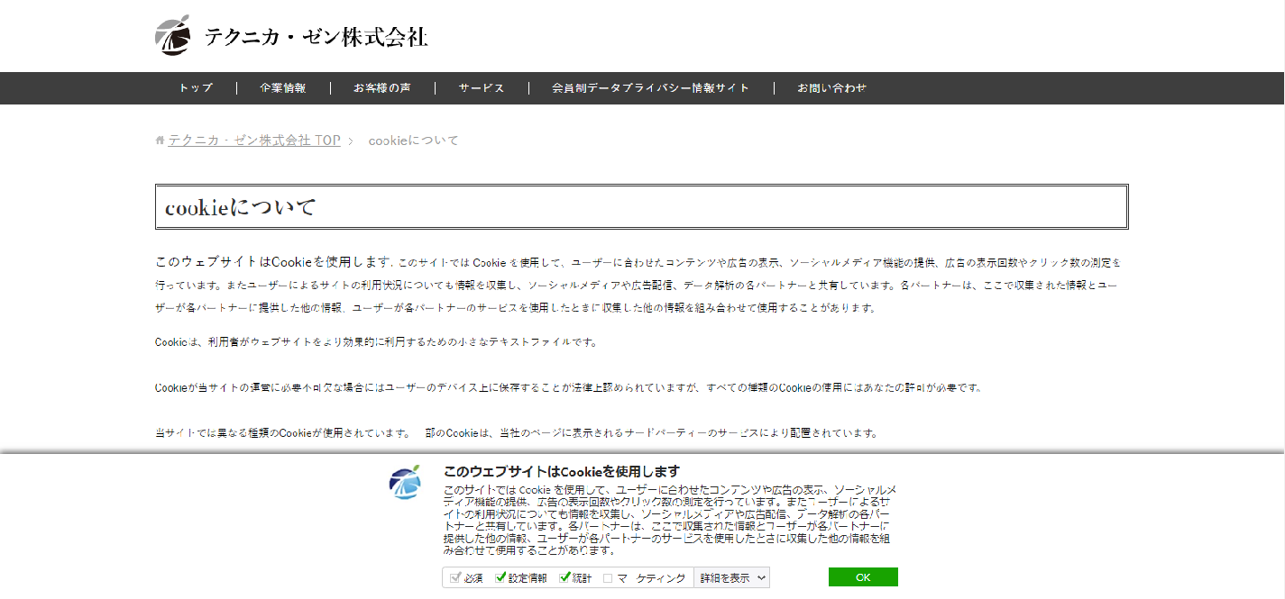Click the banner heading このウェブサイトはCookieを使用します
Image resolution: width=1285 pixels, height=599 pixels.
coord(562,471)
